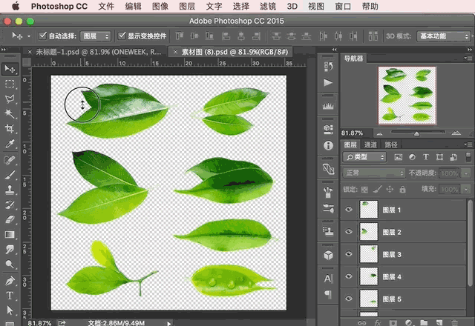The width and height of the screenshot is (475, 326).
Task: Select the Pen tool
Action: (x=10, y=281)
